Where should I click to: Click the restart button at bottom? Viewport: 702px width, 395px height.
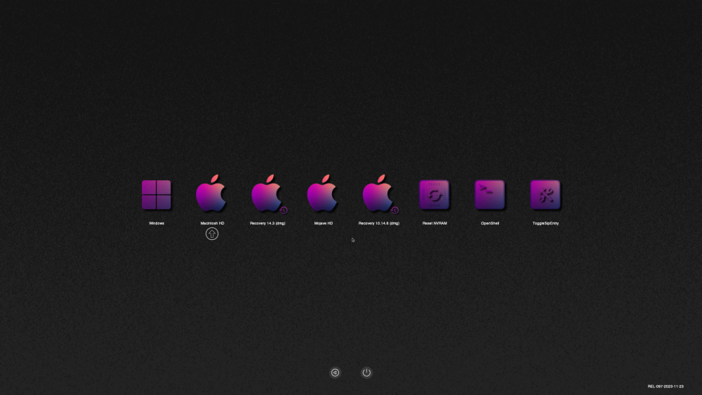[335, 373]
